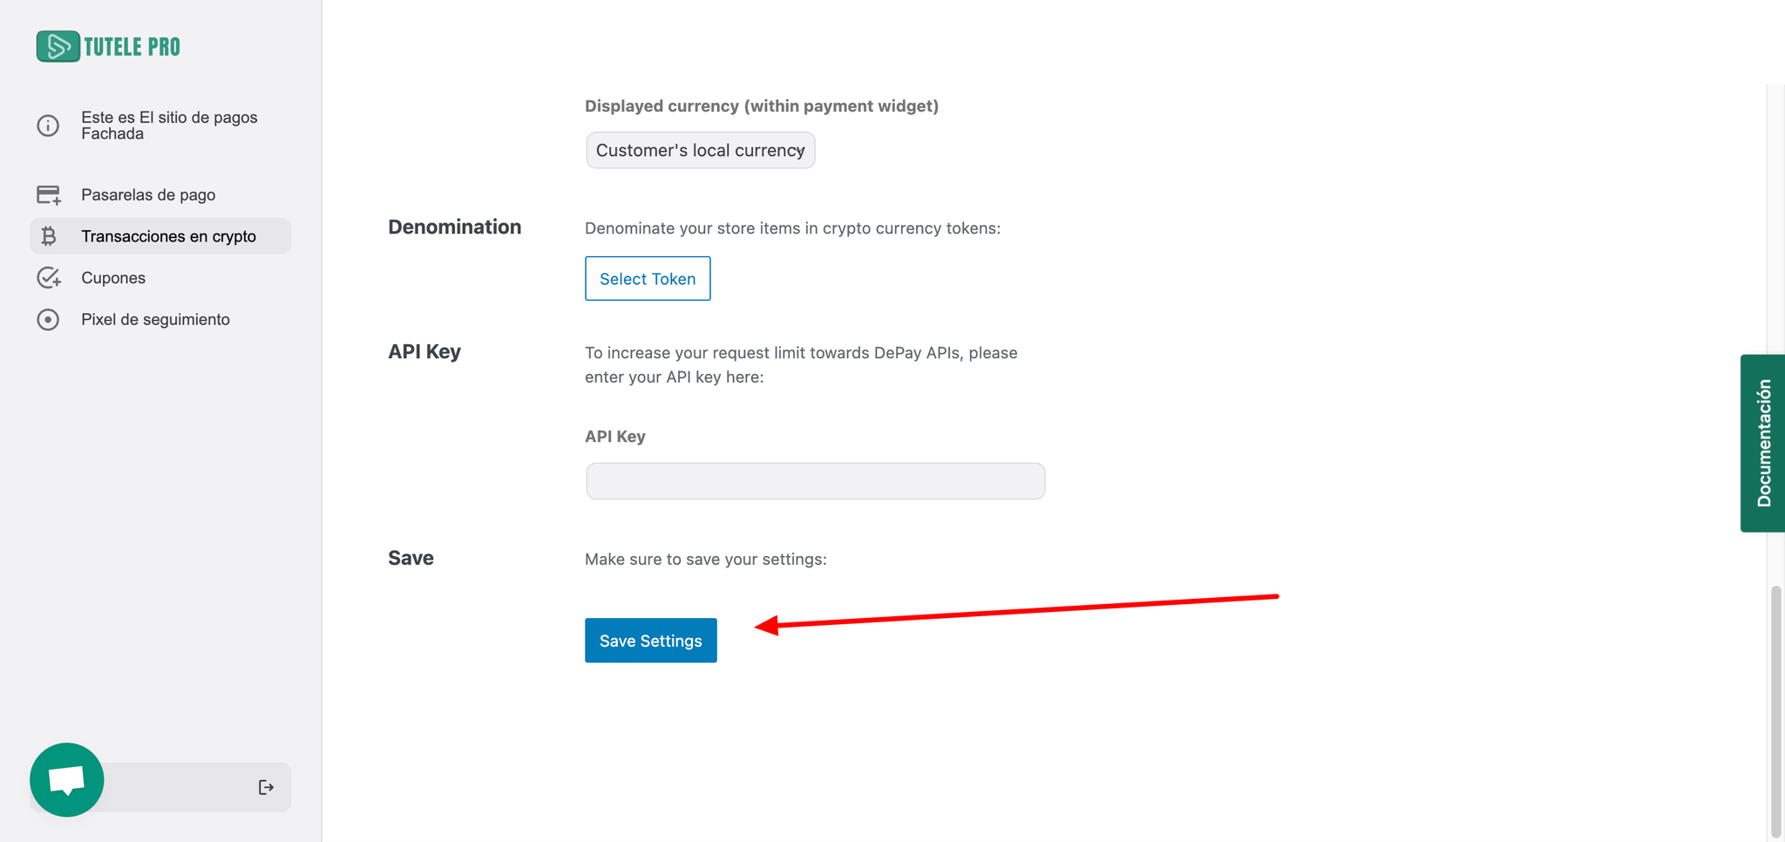Click the Bitcoin crypto icon

49,236
